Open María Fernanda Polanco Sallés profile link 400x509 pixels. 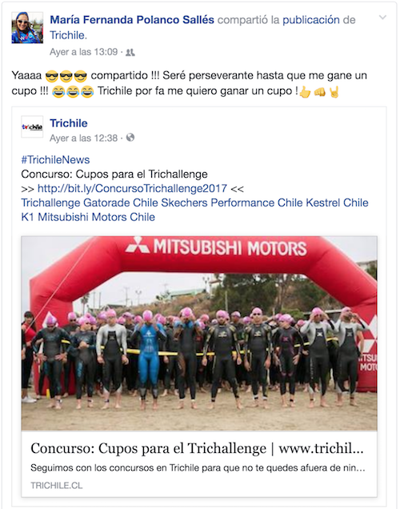132,20
